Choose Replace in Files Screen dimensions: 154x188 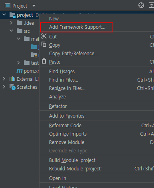[97, 88]
